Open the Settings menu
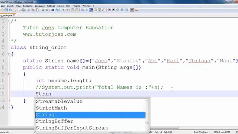 click(x=51, y=6)
